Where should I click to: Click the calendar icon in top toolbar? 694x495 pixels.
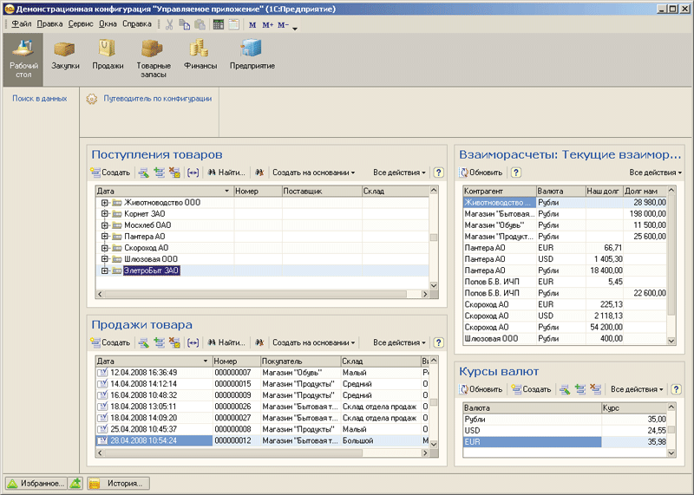pyautogui.click(x=233, y=24)
